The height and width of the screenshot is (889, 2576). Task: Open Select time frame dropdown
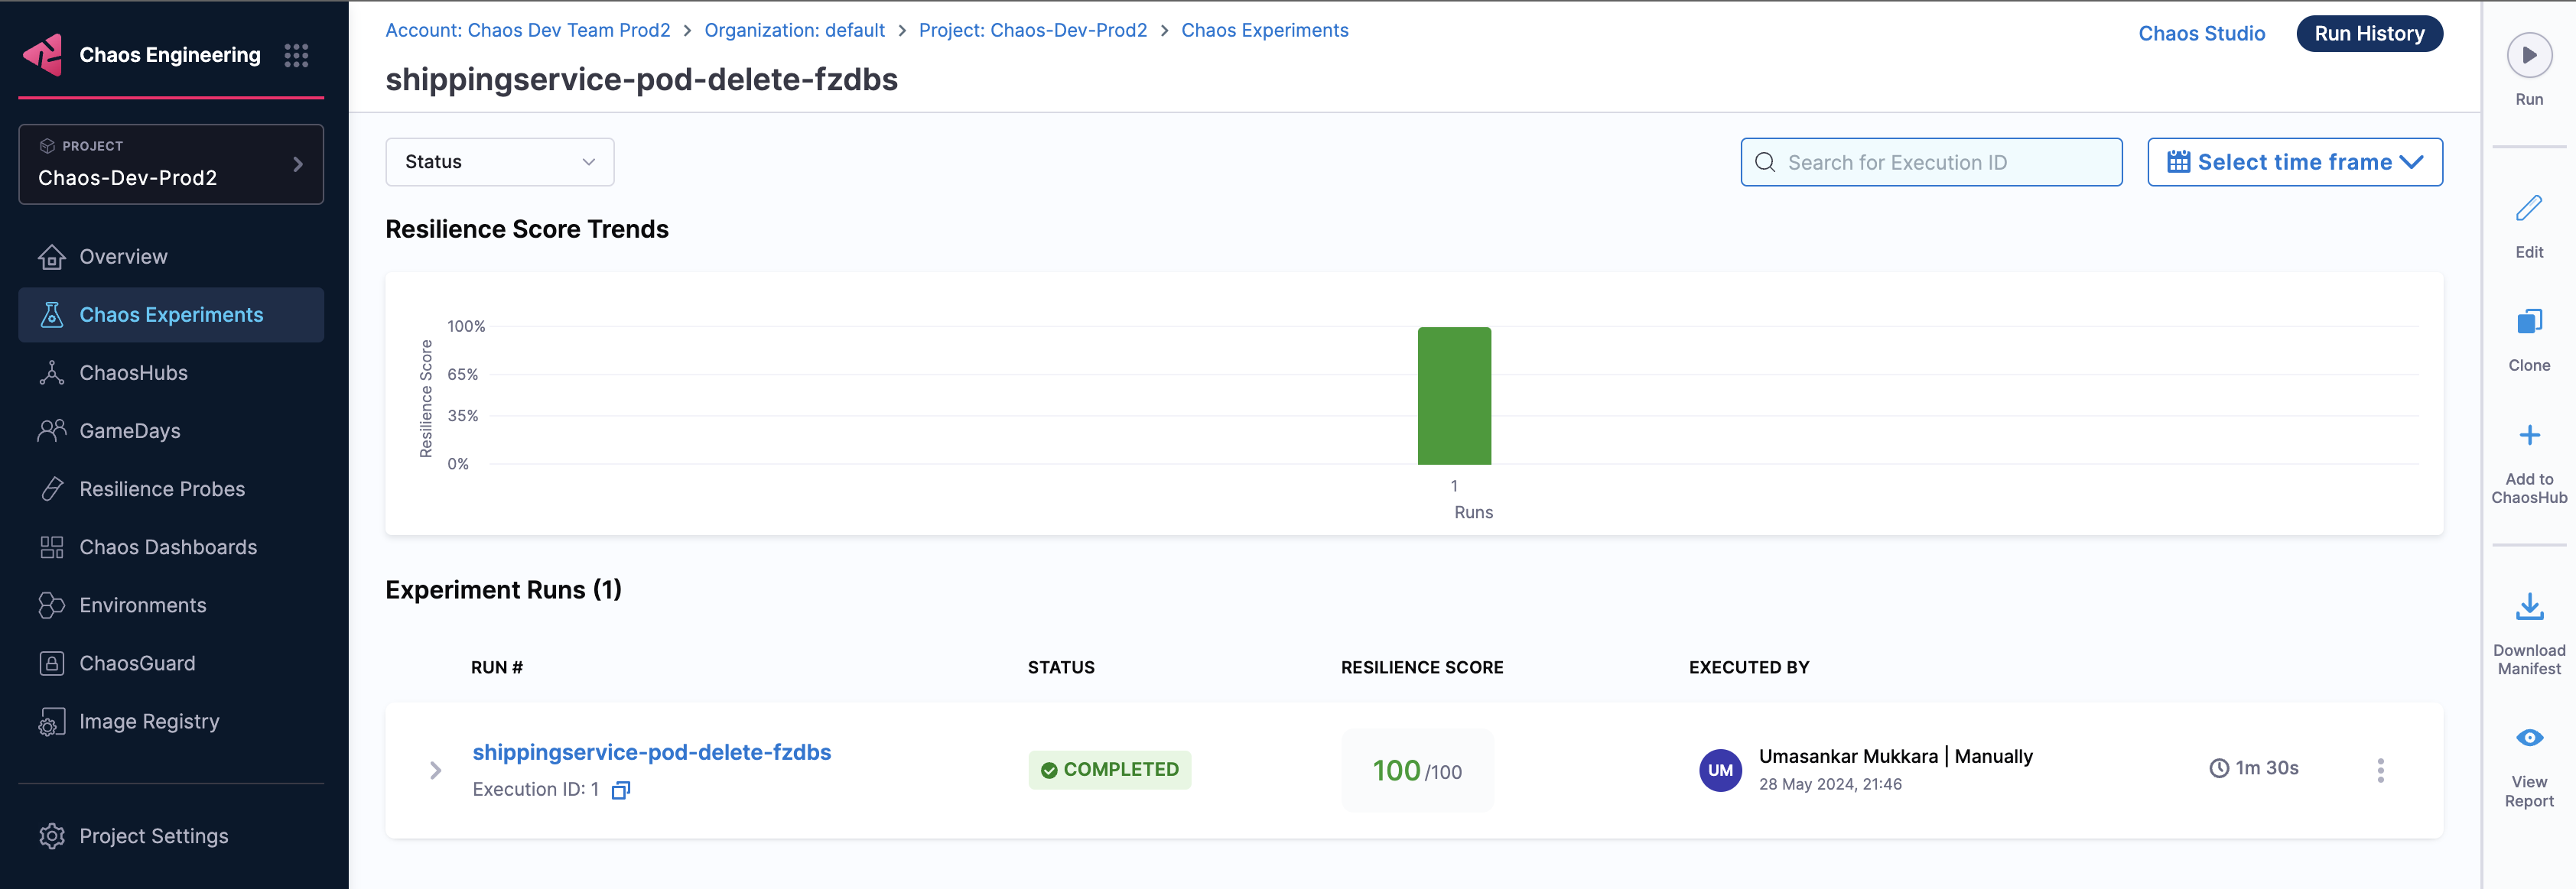pyautogui.click(x=2294, y=162)
